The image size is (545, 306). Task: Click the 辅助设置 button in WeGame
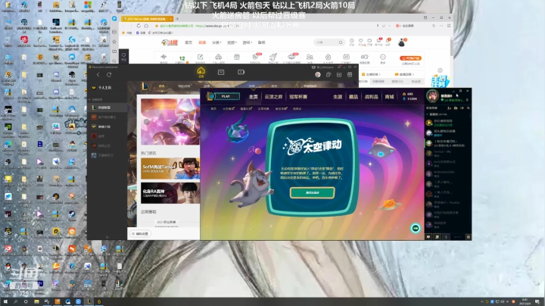(140, 234)
